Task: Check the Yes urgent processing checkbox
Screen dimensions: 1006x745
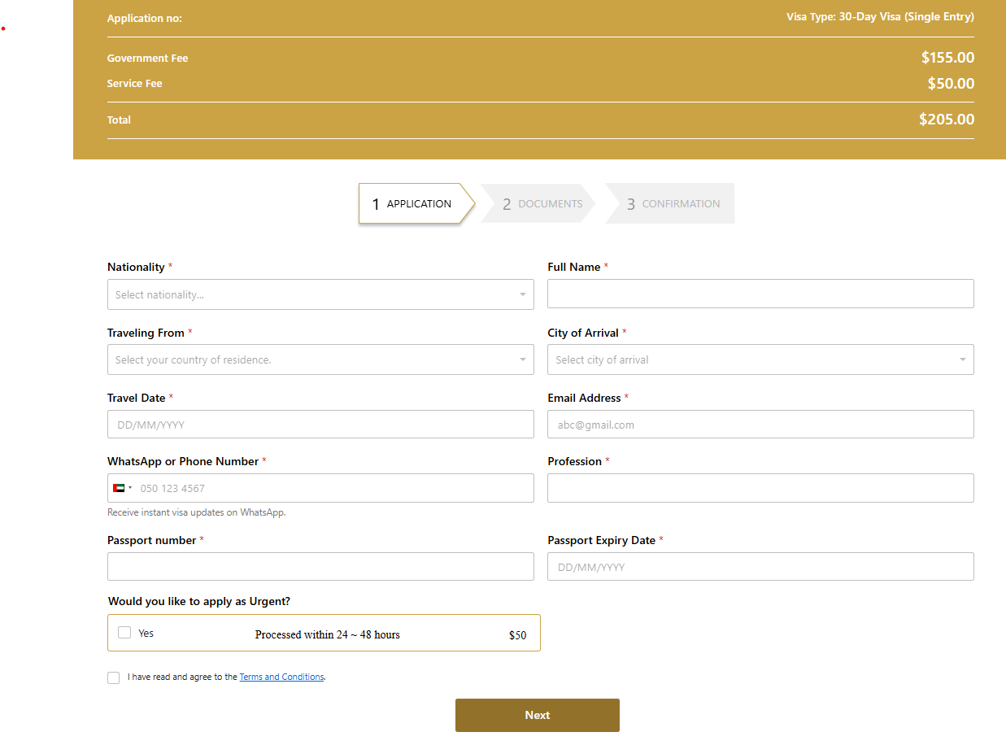Action: tap(124, 633)
